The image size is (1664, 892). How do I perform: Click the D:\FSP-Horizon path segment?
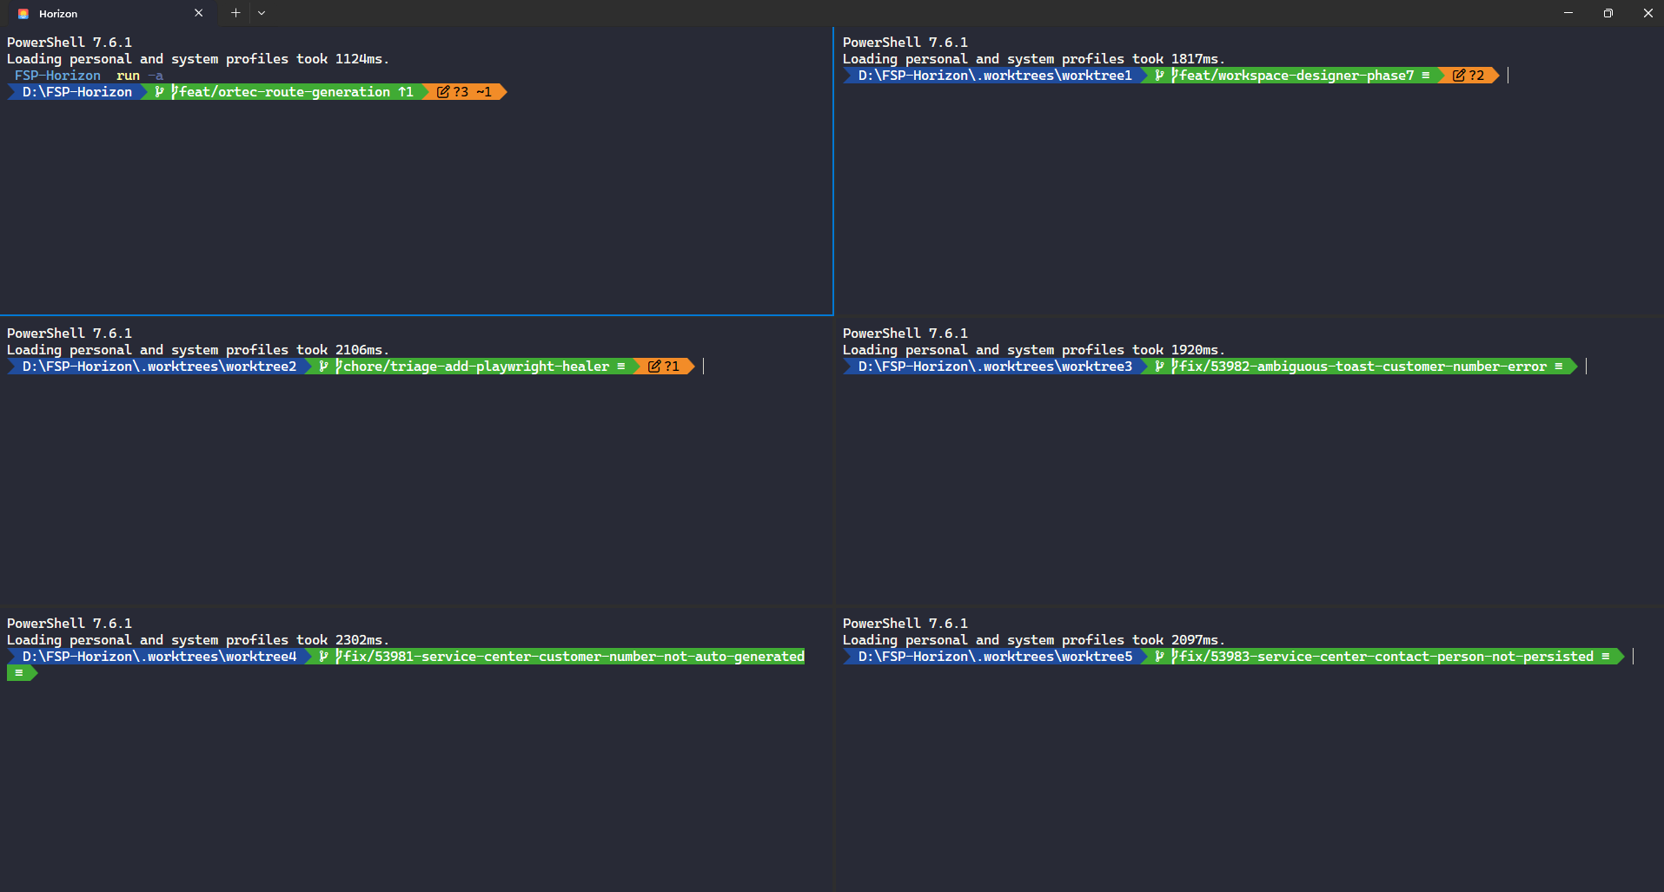tap(77, 92)
